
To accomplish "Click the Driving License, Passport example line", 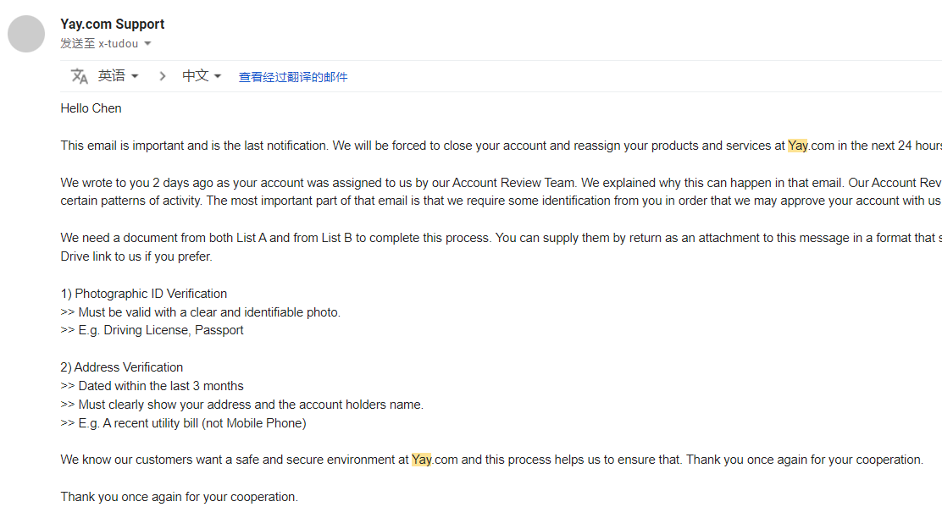I will pyautogui.click(x=152, y=330).
